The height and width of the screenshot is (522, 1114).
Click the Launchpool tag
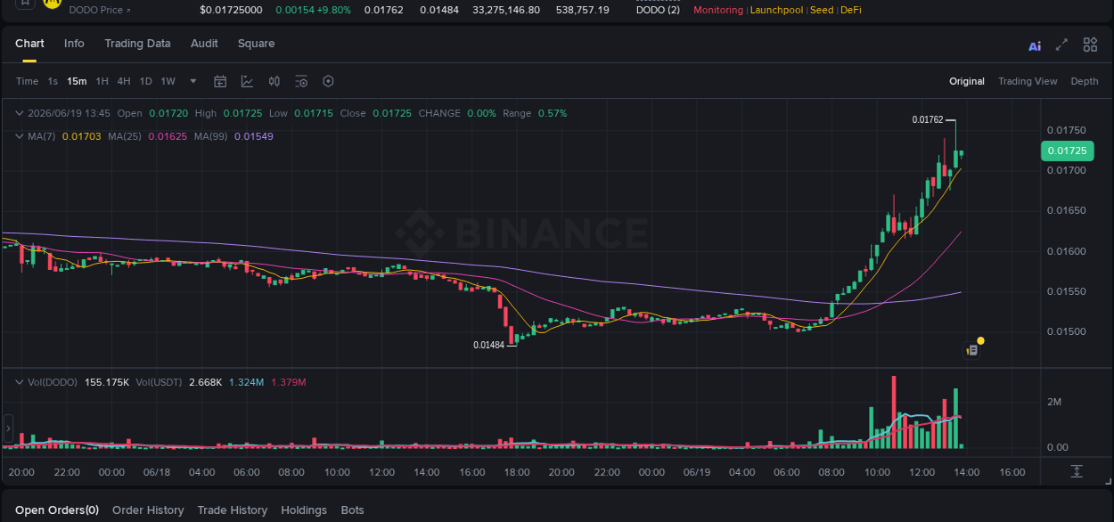pyautogui.click(x=776, y=10)
